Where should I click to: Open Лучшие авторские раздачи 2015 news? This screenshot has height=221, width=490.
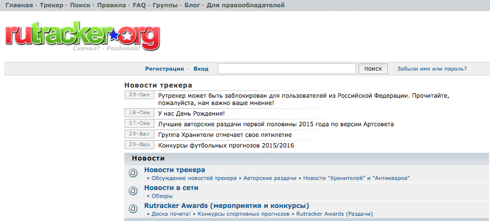point(276,124)
